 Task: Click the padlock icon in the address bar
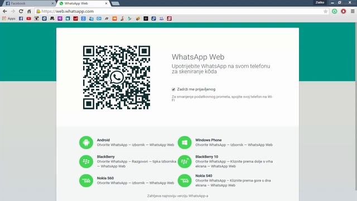coord(38,11)
